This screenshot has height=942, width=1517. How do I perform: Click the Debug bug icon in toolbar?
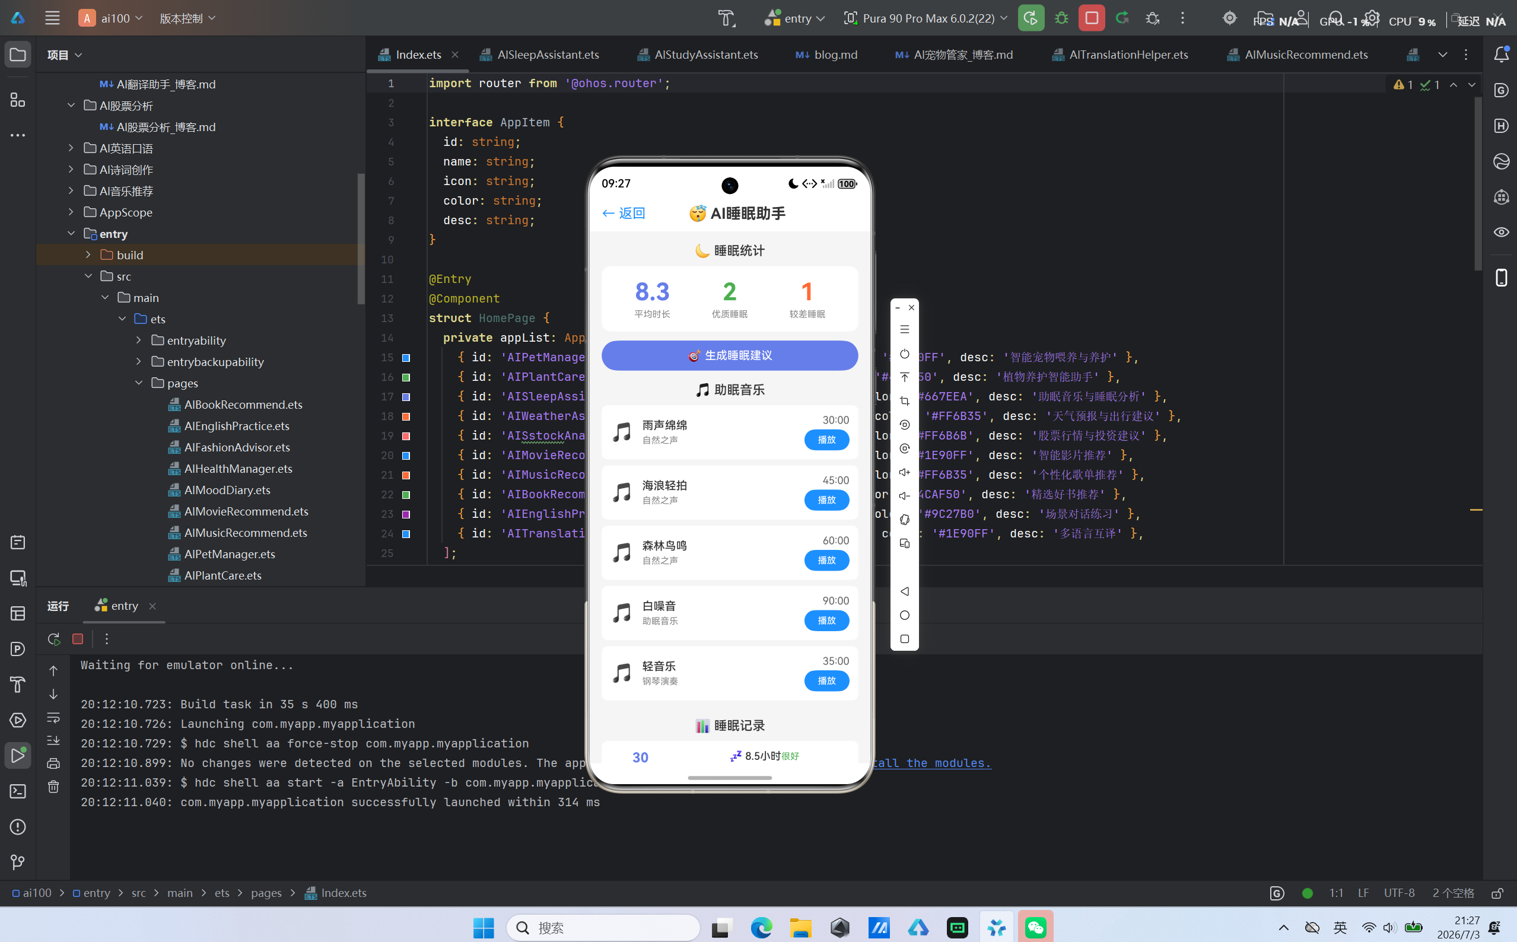pyautogui.click(x=1061, y=18)
